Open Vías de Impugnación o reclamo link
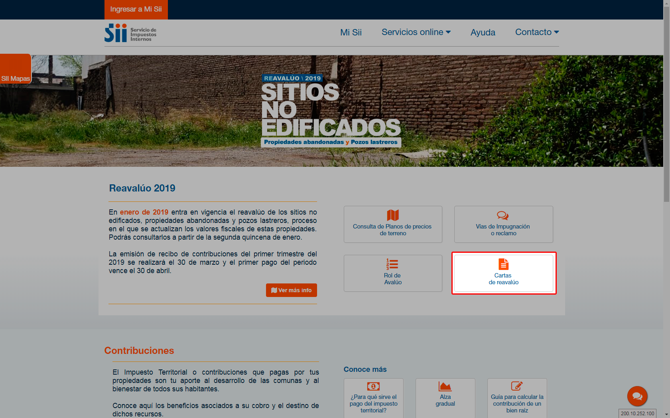 coord(503,224)
